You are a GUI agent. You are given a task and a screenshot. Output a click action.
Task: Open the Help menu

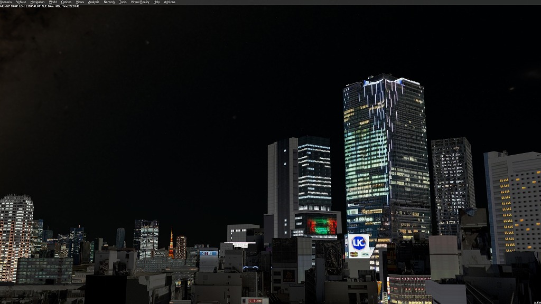pos(156,2)
